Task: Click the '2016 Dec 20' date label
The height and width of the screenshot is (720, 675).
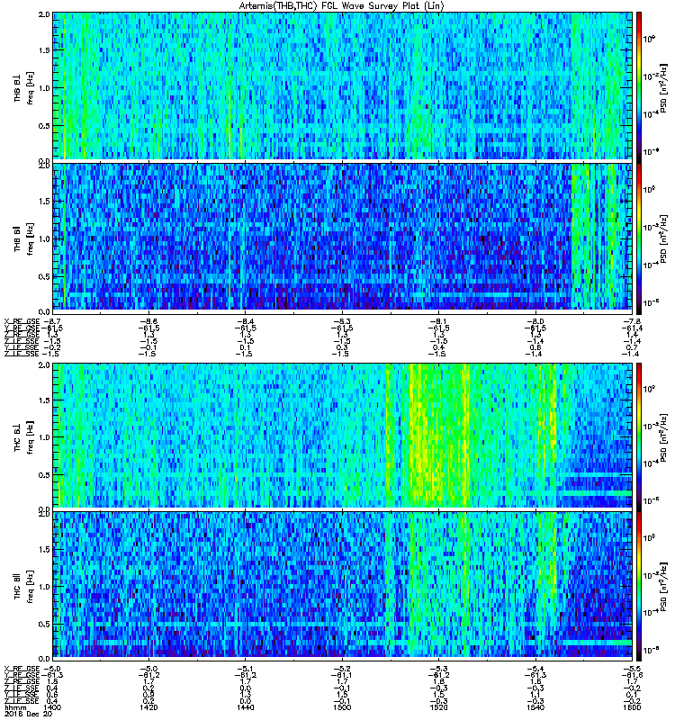Action: click(28, 714)
